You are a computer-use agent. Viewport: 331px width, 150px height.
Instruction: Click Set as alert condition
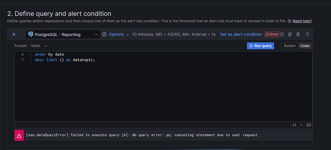click(x=241, y=34)
